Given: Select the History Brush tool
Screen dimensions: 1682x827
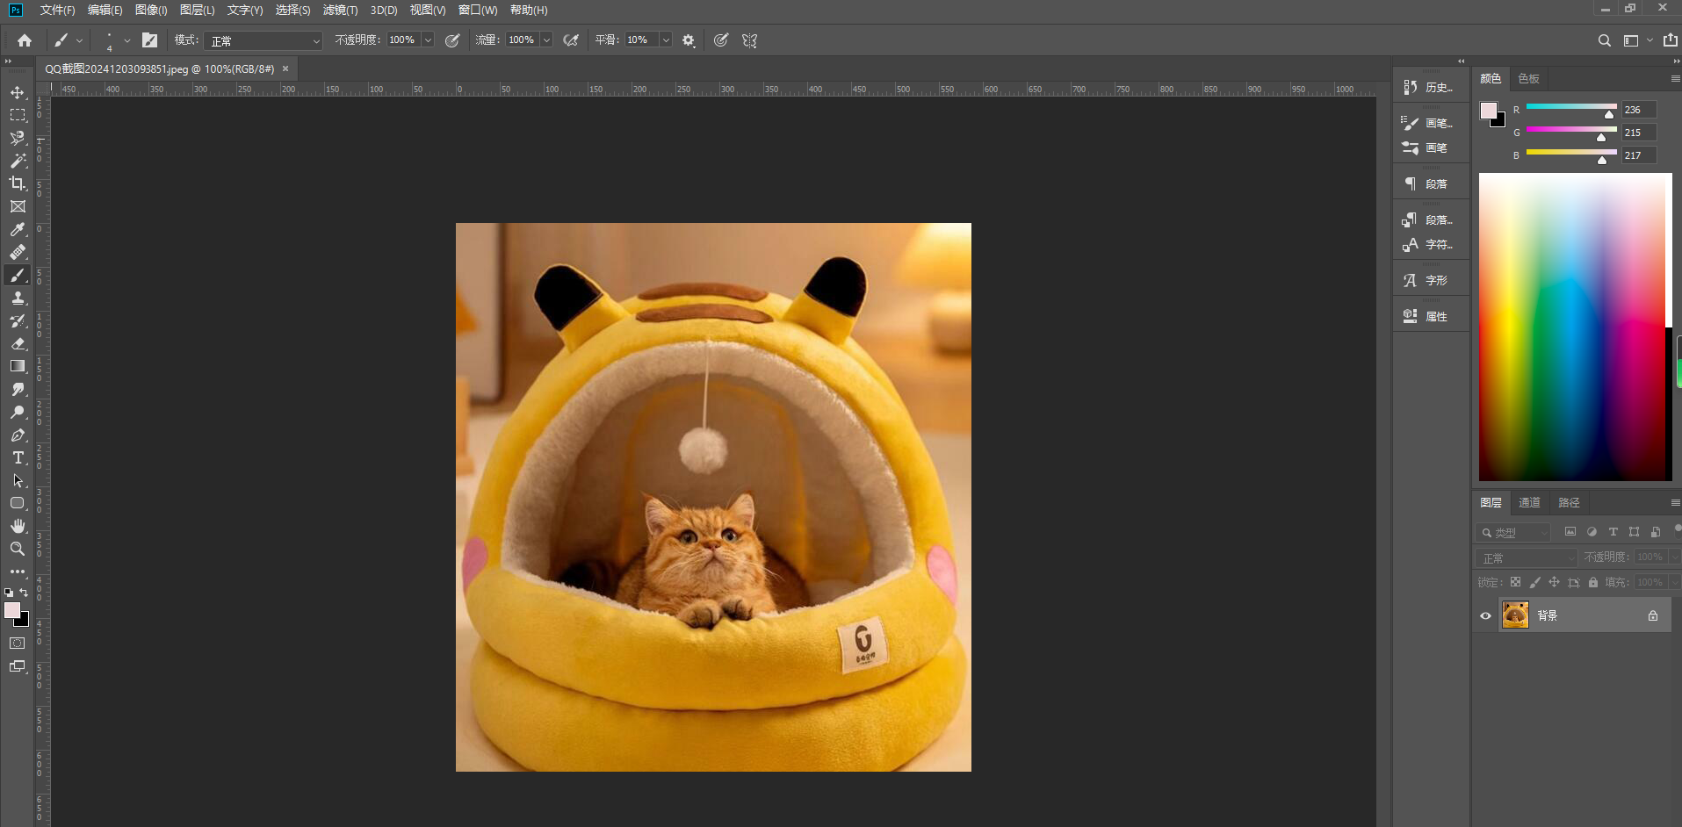Looking at the screenshot, I should (18, 320).
